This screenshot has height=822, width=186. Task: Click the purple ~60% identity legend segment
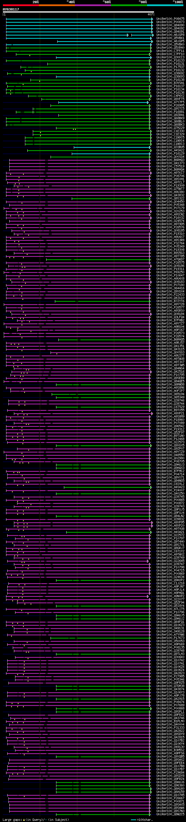pyautogui.click(x=93, y=5)
